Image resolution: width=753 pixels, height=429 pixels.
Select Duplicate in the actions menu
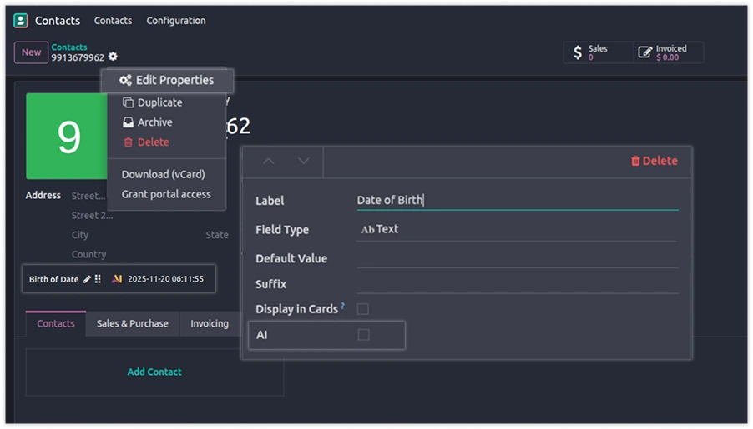159,102
